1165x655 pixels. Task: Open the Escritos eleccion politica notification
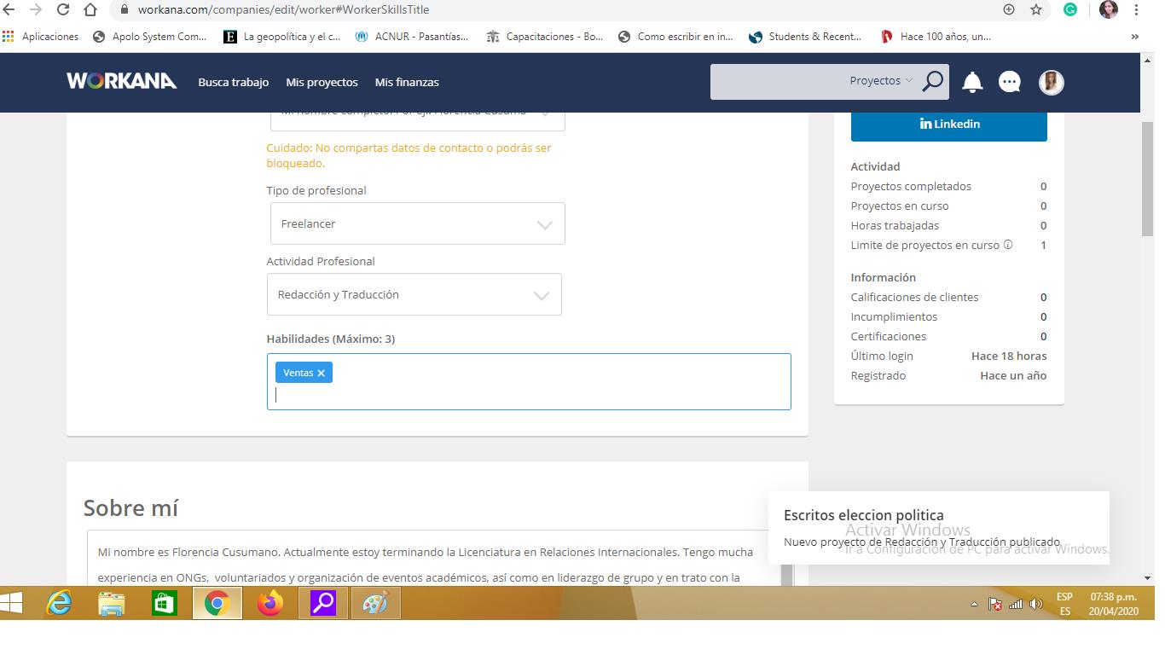[x=938, y=527]
